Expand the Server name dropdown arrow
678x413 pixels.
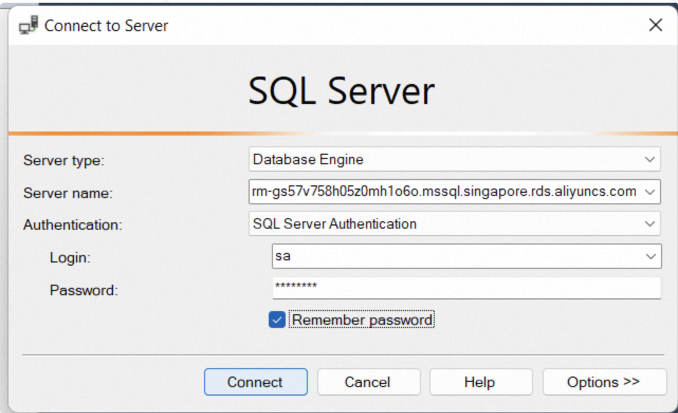click(650, 192)
